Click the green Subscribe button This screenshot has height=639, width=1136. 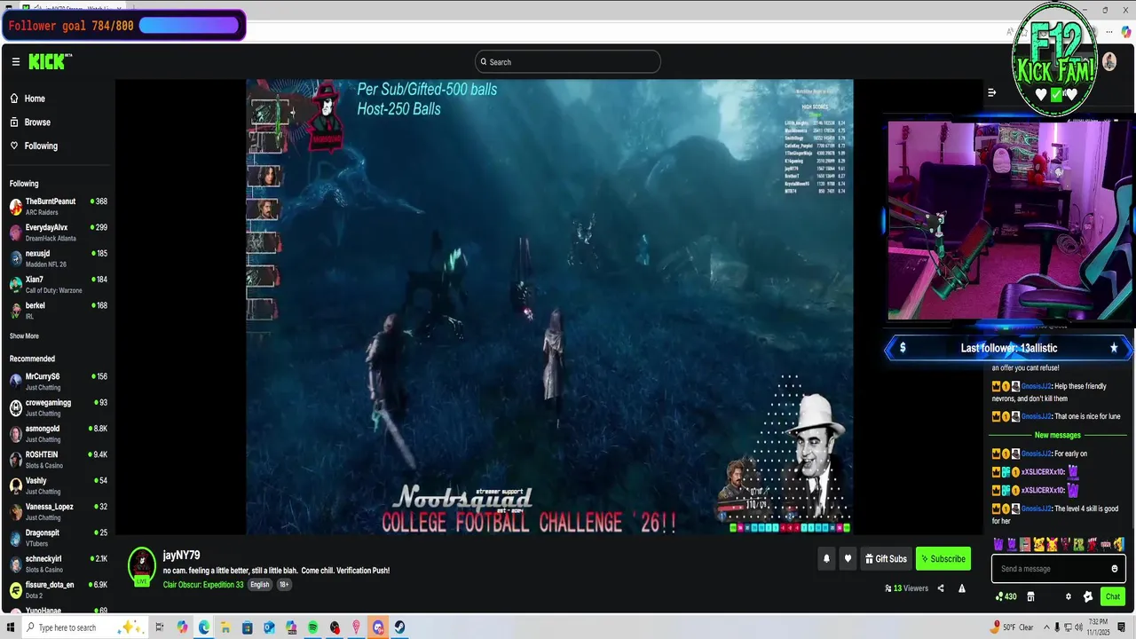click(x=943, y=559)
